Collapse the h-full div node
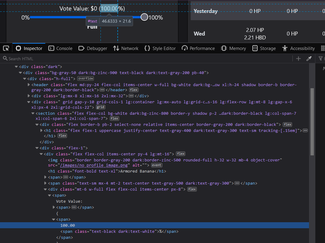 coord(24,79)
